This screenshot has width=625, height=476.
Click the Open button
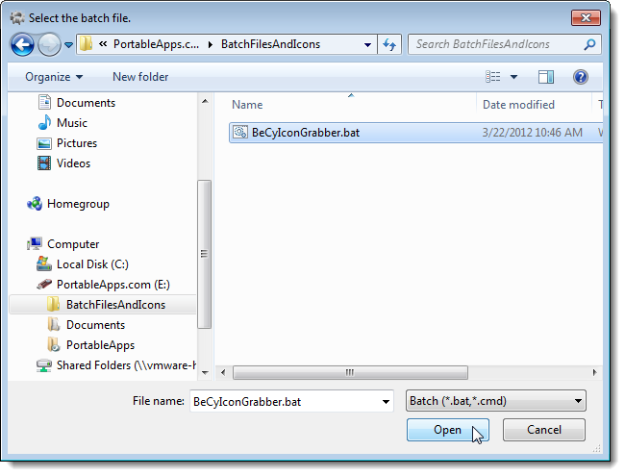coord(448,430)
